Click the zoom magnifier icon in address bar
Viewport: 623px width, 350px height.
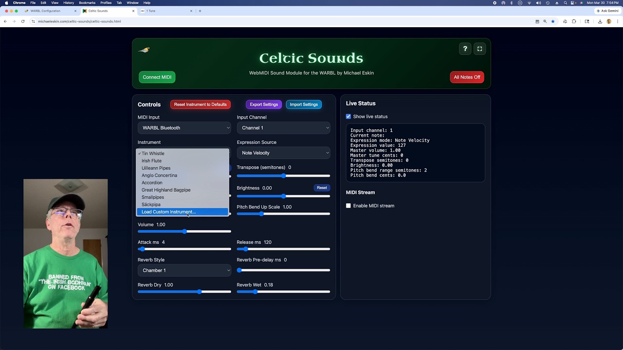545,21
